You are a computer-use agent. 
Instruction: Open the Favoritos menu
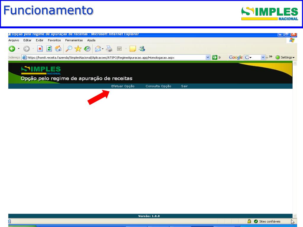click(54, 40)
